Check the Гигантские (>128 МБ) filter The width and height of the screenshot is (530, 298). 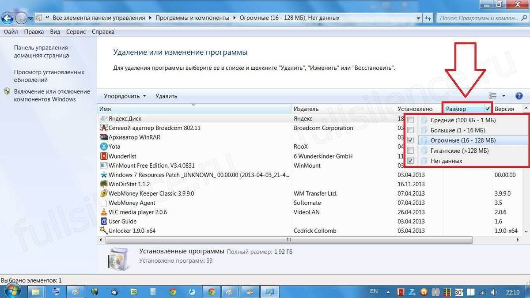coord(411,151)
